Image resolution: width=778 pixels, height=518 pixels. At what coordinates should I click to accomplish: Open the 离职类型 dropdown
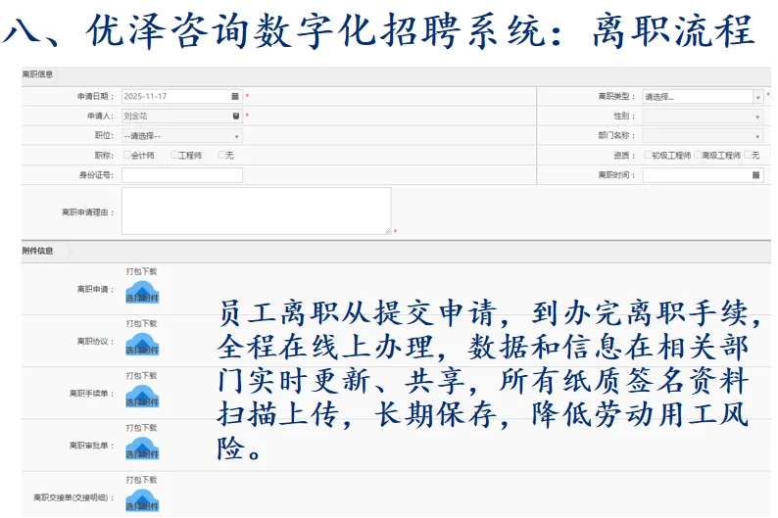(703, 97)
